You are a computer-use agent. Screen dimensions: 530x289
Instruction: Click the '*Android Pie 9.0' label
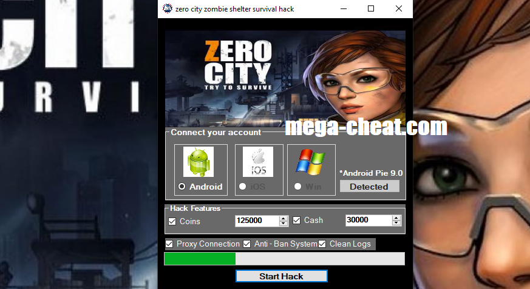tap(371, 173)
